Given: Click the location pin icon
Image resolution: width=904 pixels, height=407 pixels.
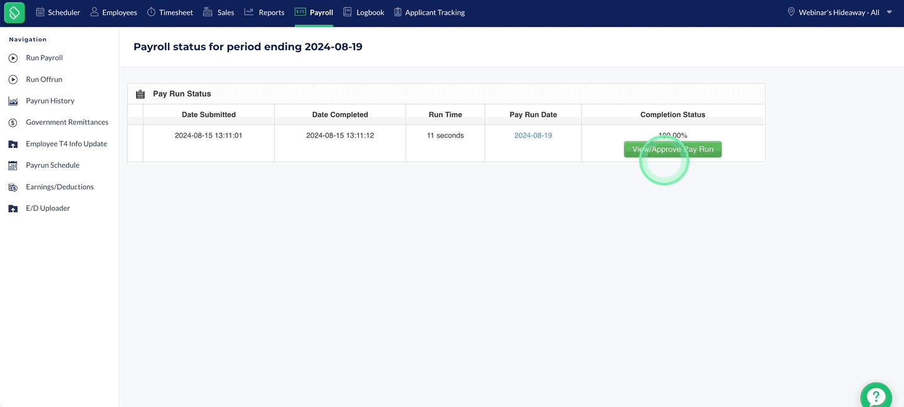Looking at the screenshot, I should point(791,12).
